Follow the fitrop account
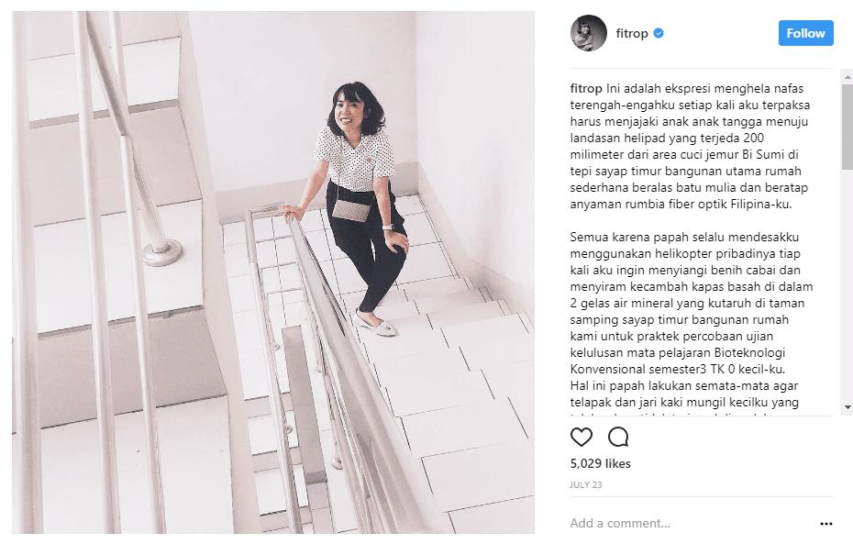The image size is (853, 544). click(805, 33)
